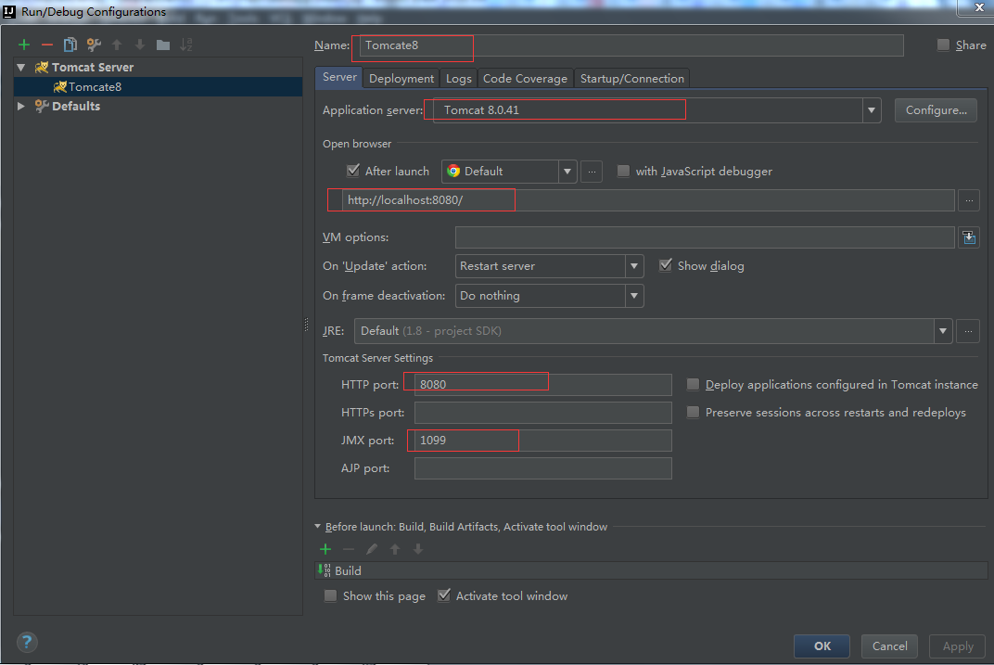Open On 'Update' action dropdown
The height and width of the screenshot is (665, 994).
coord(634,266)
